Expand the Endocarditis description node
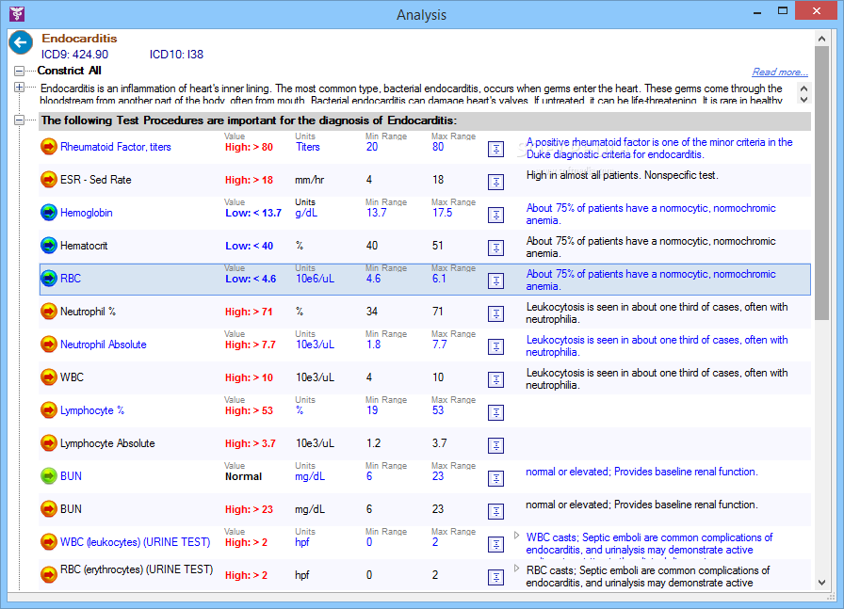Image resolution: width=844 pixels, height=609 pixels. point(19,88)
